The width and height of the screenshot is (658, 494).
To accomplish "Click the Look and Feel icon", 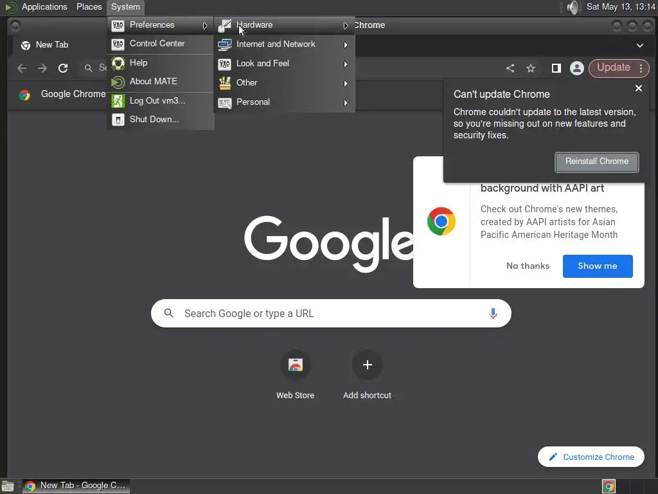I will pos(225,64).
